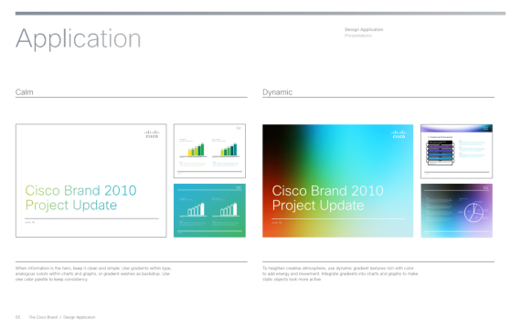Viewport: 521px width, 329px height.
Task: Click the 'Dynamic' section heading
Action: point(278,92)
